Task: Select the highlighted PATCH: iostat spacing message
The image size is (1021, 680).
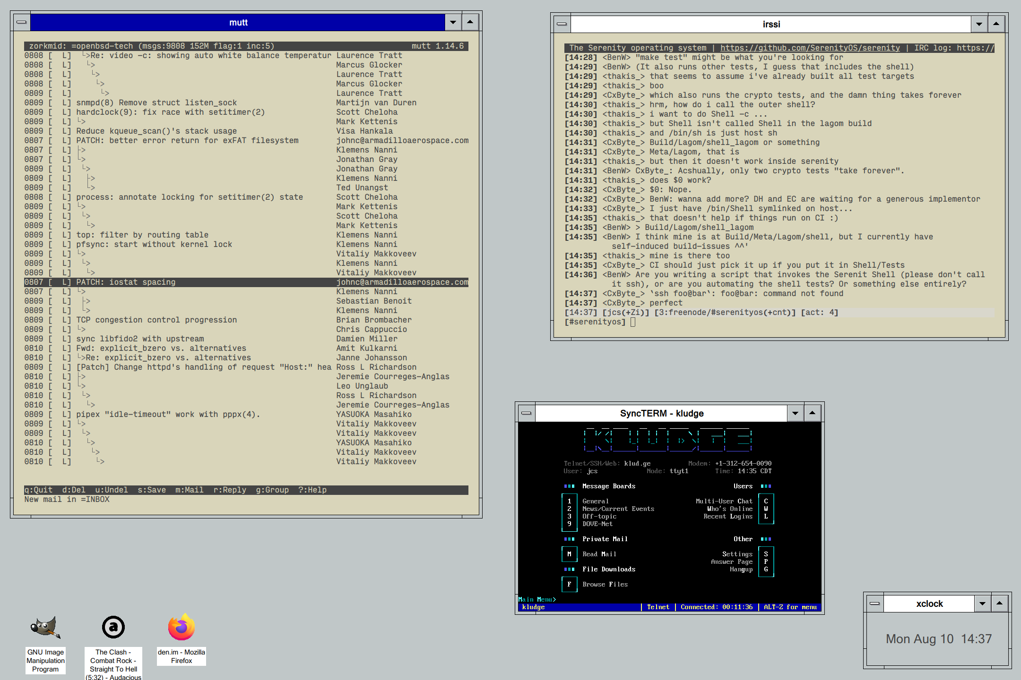Action: click(x=125, y=282)
